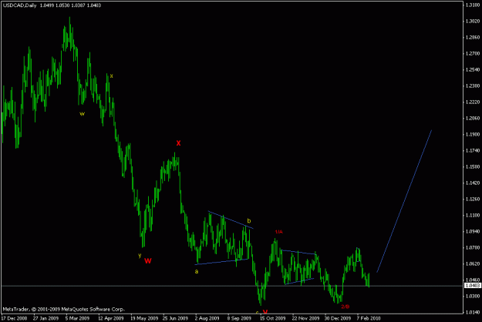This screenshot has width=482, height=322.
Task: Click the 15 Oct 2009 date label
Action: (273, 318)
